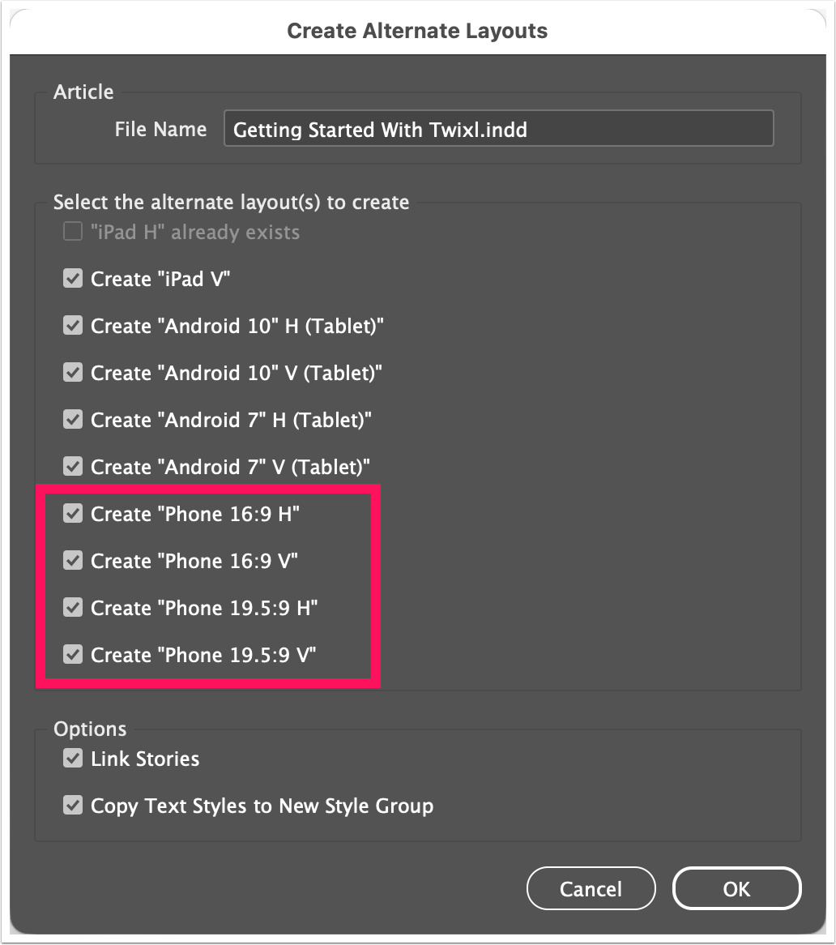The image size is (836, 945).
Task: Click into the File Name text field
Action: (x=499, y=128)
